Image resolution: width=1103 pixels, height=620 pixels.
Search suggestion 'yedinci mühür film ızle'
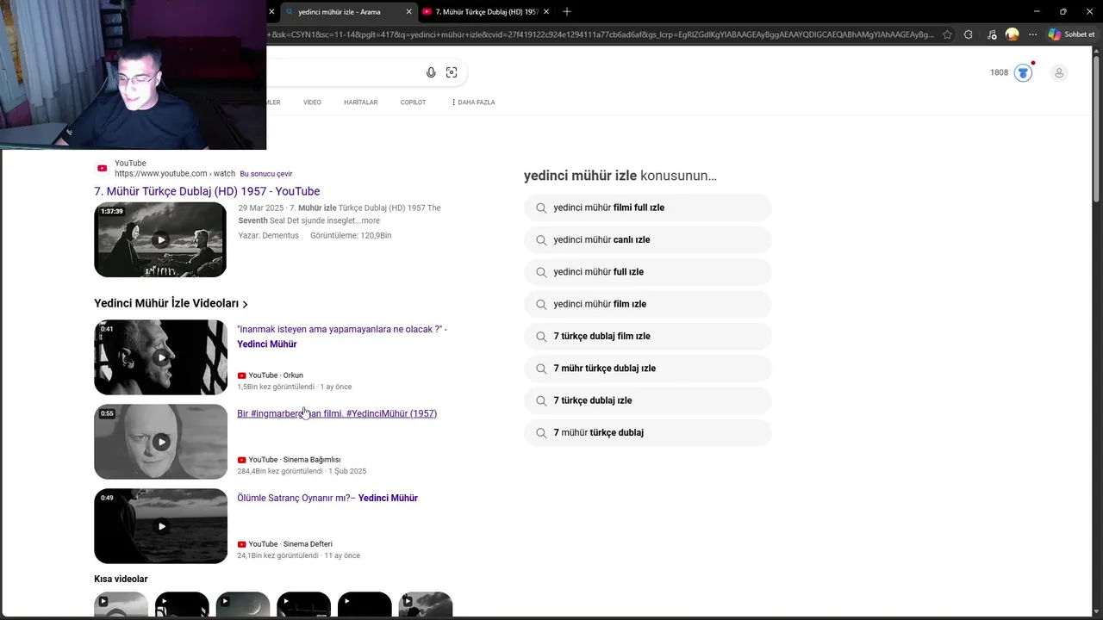(x=647, y=304)
